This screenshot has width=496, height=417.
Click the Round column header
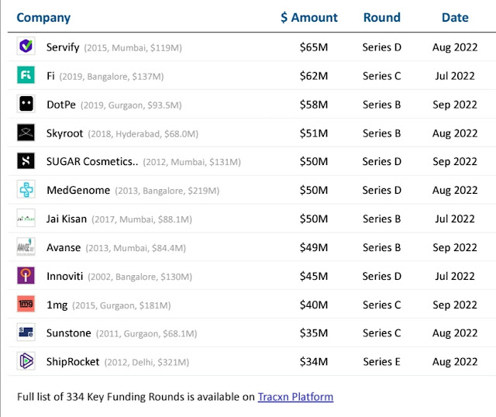click(x=382, y=17)
